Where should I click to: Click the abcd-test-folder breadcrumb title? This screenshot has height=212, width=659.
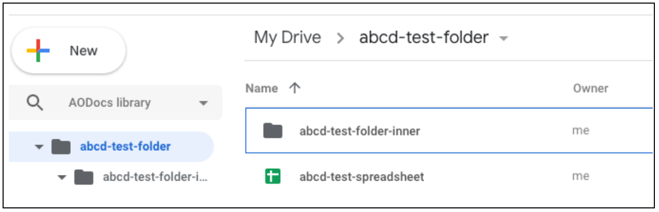tap(423, 38)
